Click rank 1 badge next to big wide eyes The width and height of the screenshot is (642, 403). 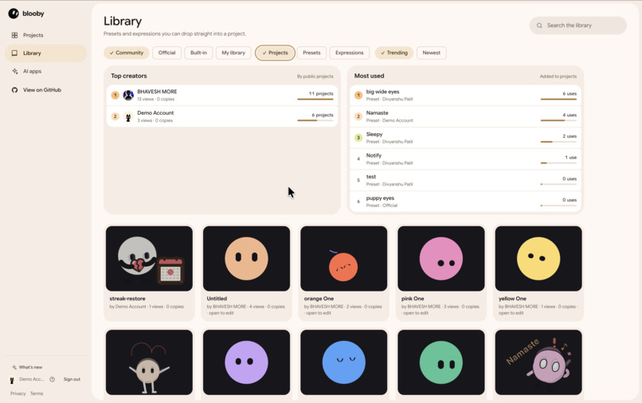[358, 96]
